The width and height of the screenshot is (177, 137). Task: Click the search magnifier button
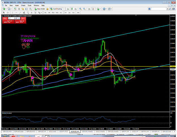pos(170,9)
